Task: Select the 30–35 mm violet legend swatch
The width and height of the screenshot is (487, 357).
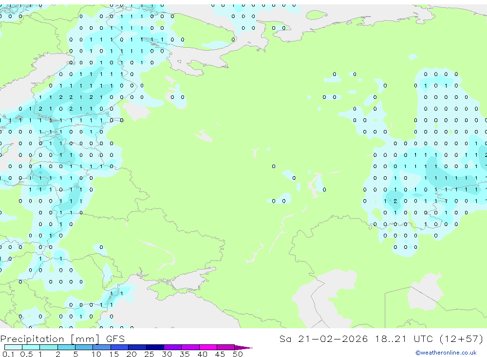Action: [x=173, y=347]
